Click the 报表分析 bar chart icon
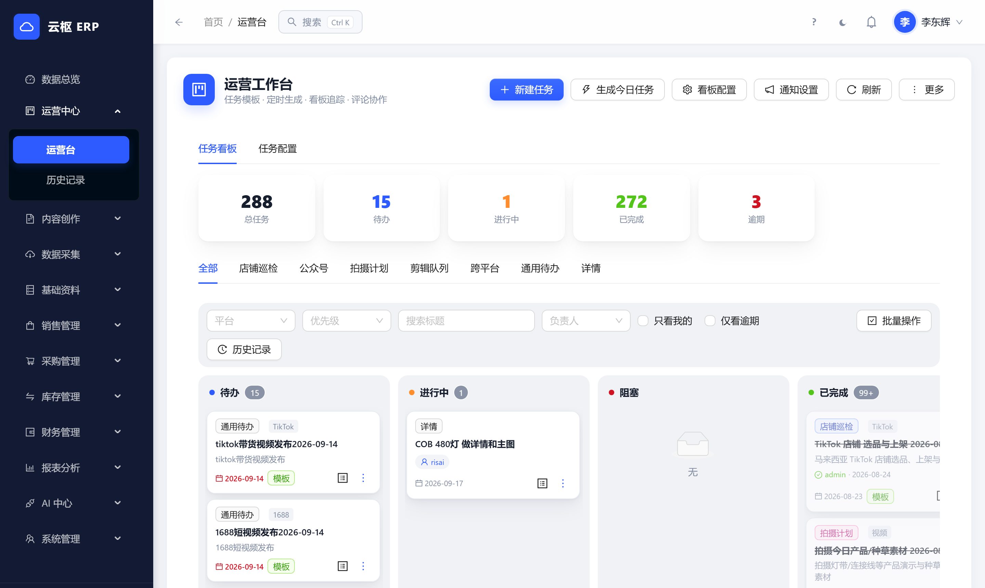 (30, 468)
